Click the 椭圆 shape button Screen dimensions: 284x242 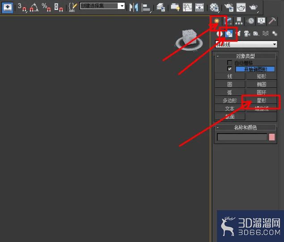point(262,84)
